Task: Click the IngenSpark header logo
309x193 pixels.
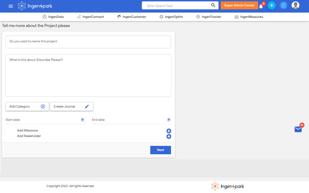Action: click(35, 6)
